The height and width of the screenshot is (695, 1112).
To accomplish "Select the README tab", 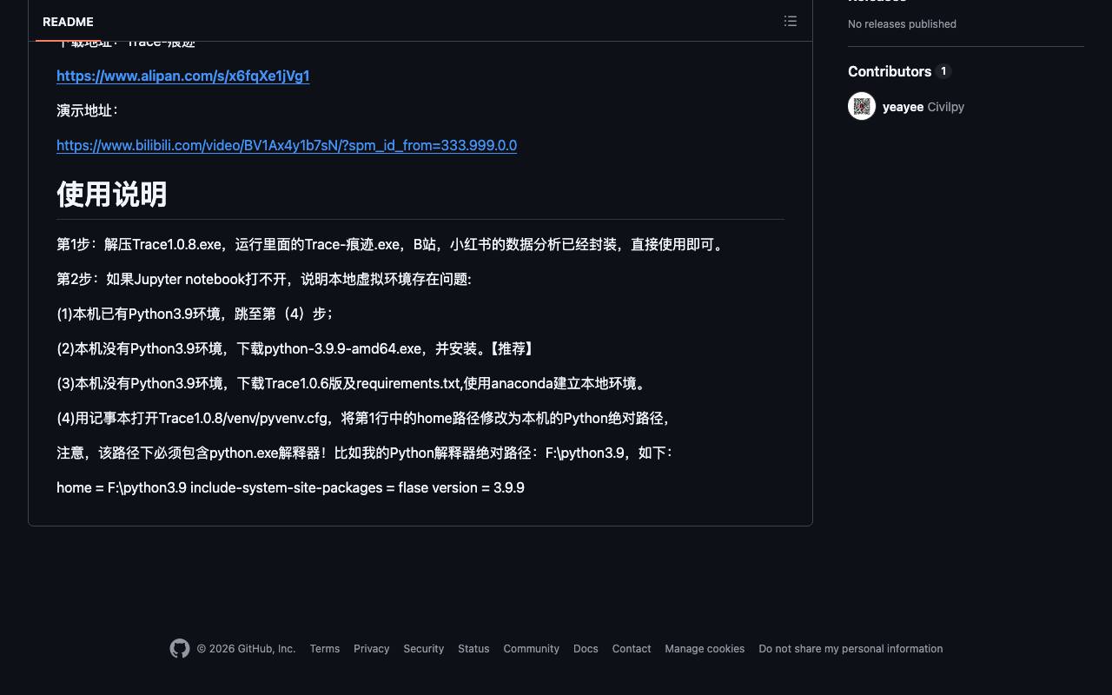I will pos(68,22).
